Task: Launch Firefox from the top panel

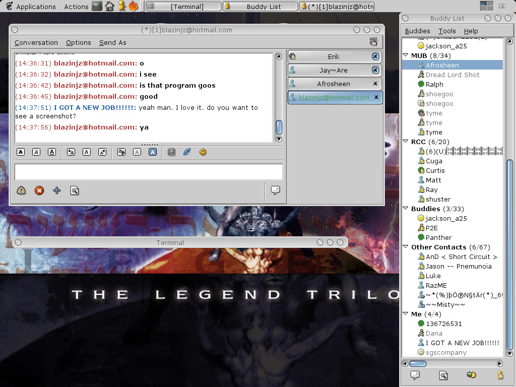Action: 133,6
